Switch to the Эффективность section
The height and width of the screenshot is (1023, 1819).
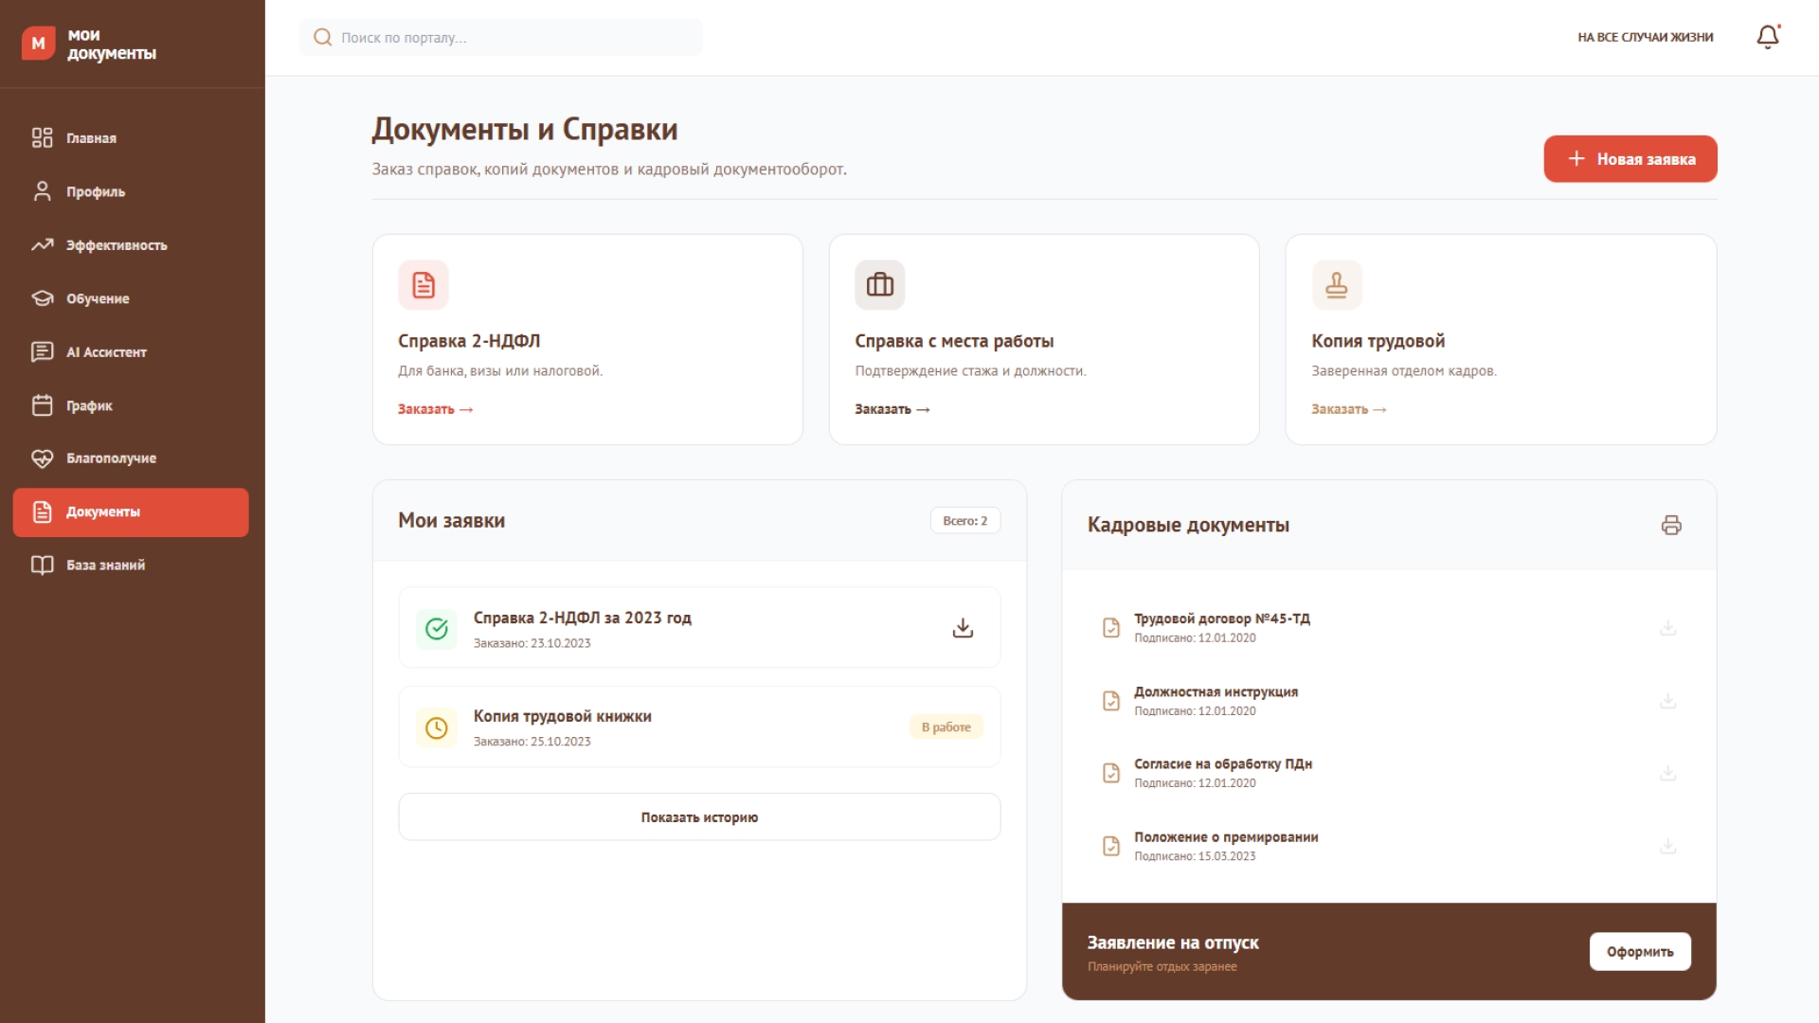tap(115, 244)
